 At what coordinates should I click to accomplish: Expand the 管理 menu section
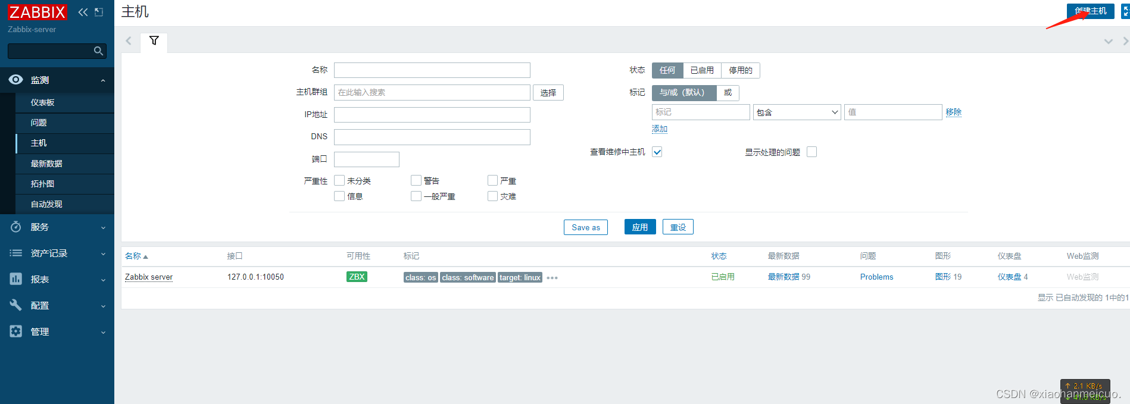coord(103,332)
